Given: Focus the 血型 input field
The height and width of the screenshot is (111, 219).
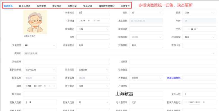Looking at the screenshot, I should click(93, 37).
